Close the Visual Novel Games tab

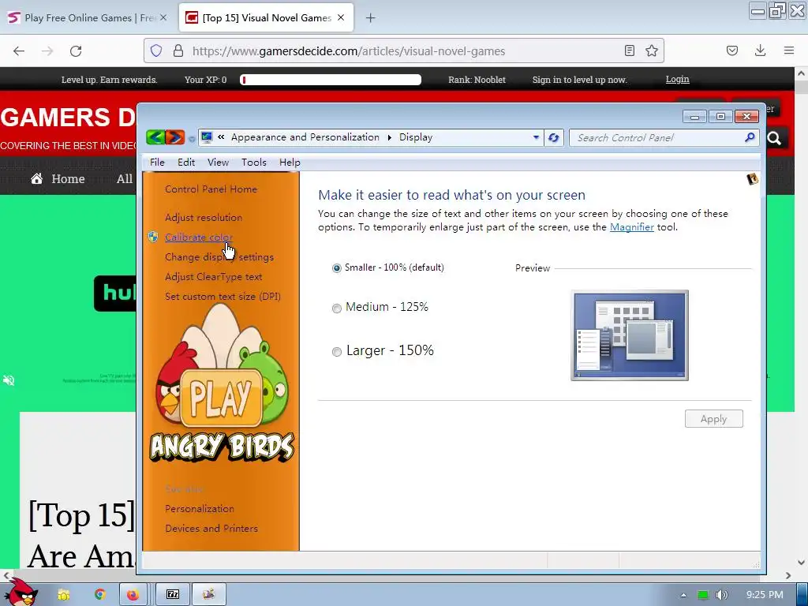341,17
